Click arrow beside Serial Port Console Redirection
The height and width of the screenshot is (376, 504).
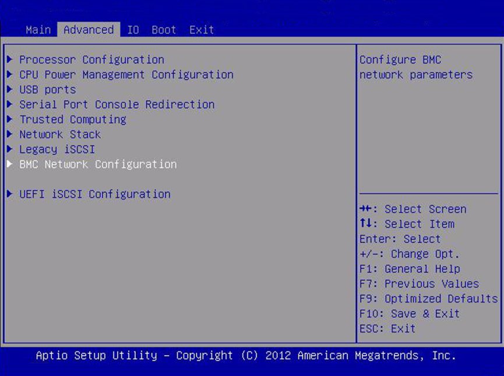pyautogui.click(x=10, y=104)
